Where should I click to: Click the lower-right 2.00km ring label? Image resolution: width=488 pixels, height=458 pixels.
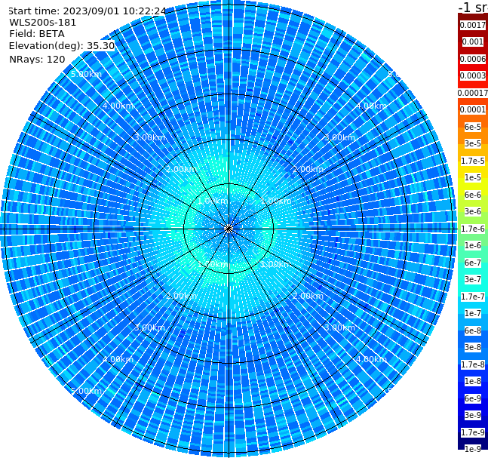coord(308,296)
